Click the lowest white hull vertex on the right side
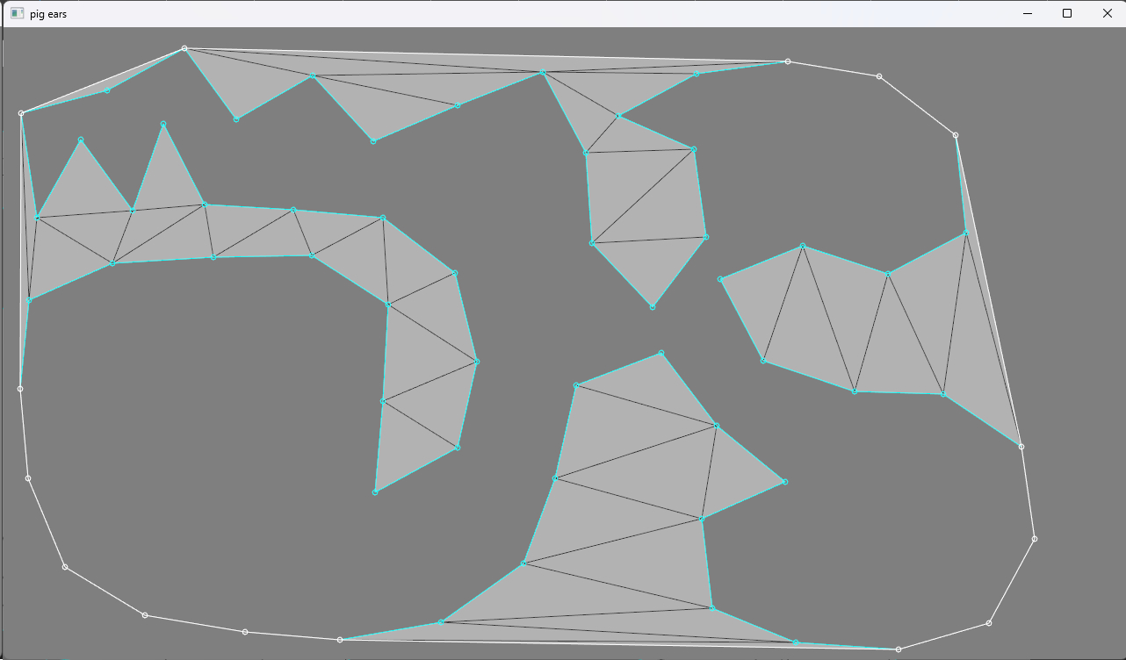1126x660 pixels. click(x=989, y=623)
